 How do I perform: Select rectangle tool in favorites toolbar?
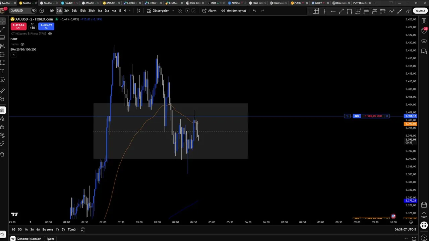click(x=350, y=11)
